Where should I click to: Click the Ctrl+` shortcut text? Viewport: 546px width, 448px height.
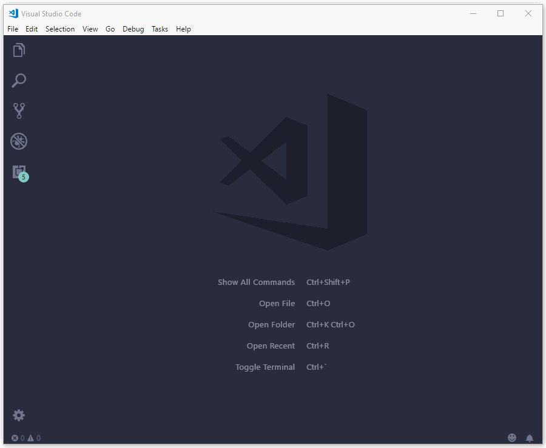point(316,367)
